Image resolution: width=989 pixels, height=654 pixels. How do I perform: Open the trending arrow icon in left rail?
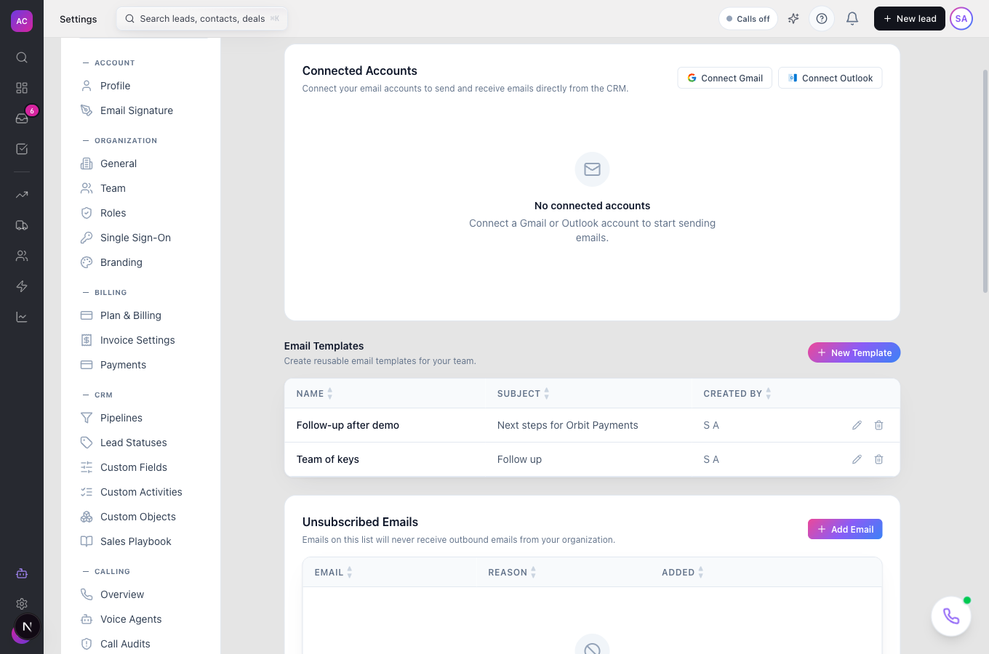(22, 195)
